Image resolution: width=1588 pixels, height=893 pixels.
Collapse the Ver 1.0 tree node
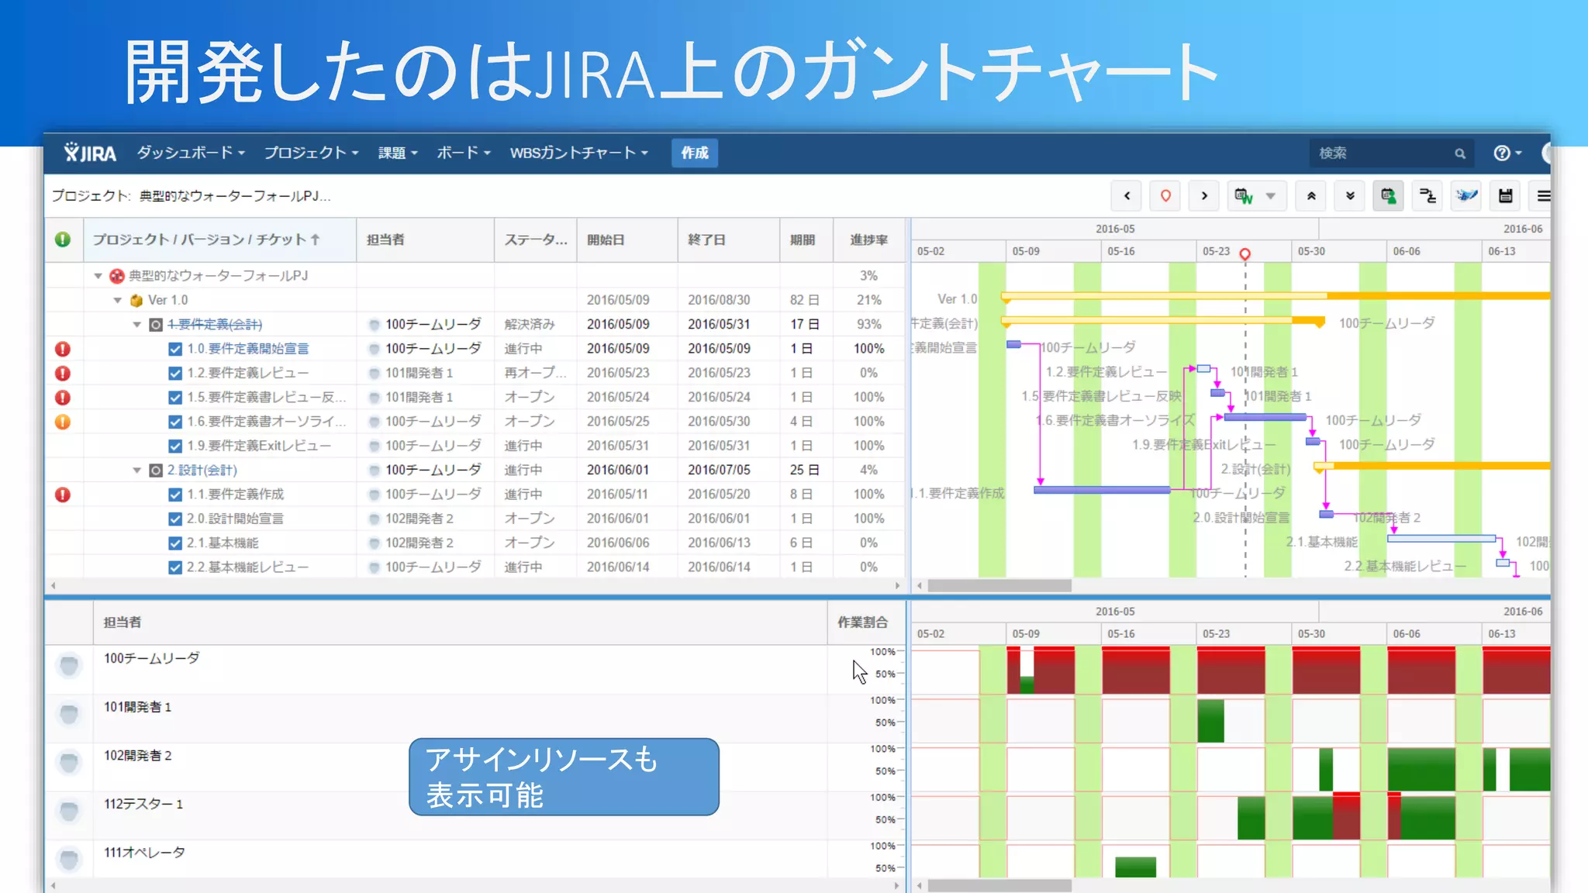[x=118, y=300]
